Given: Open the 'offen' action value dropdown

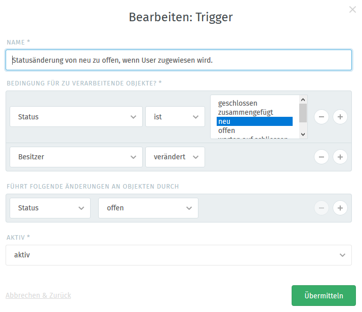Looking at the screenshot, I should coord(148,208).
